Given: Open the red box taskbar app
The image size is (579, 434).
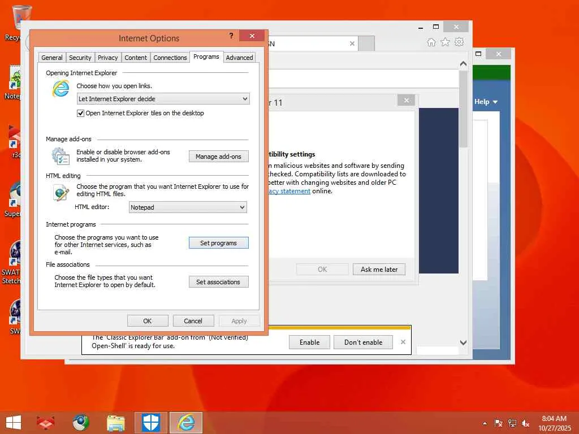Looking at the screenshot, I should click(46, 423).
